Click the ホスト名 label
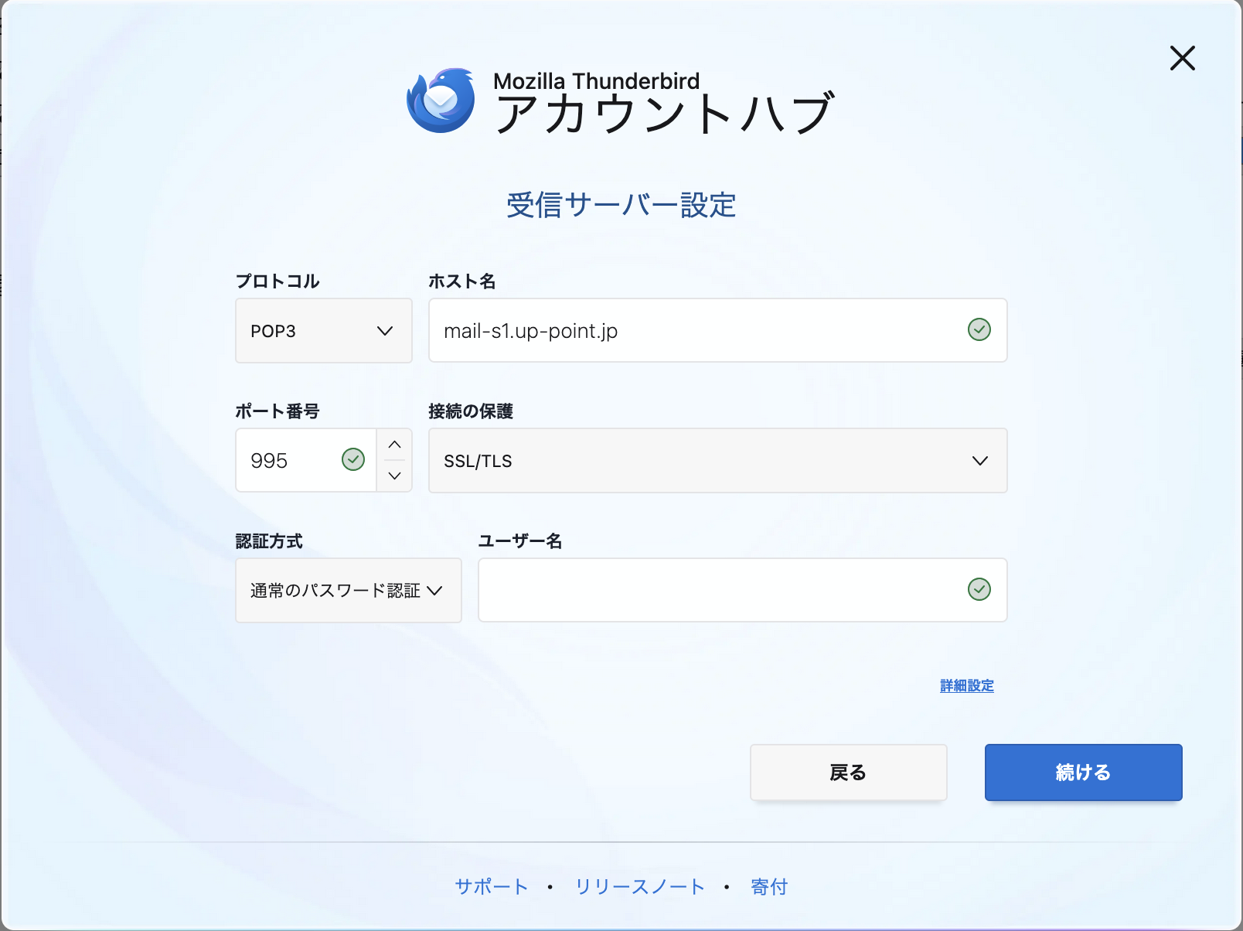 462,281
